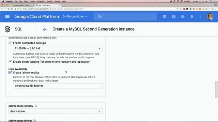Open the Chrome menu in menu bar
This screenshot has height=122, width=218.
tap(9, 1)
